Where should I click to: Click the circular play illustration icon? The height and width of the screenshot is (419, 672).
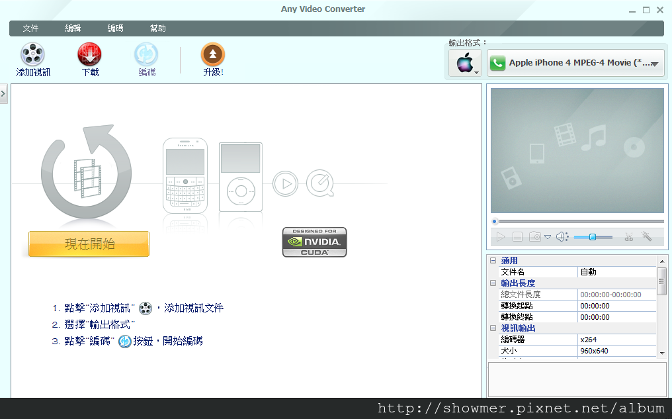click(286, 183)
